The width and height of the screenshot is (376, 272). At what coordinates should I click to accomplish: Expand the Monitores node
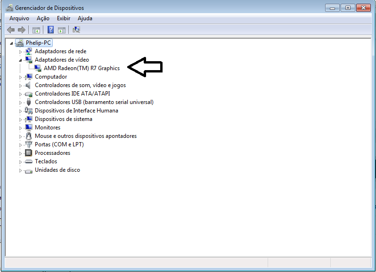click(x=20, y=128)
